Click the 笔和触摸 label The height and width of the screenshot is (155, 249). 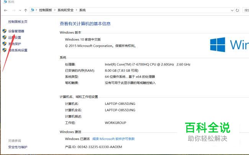pyautogui.click(x=72, y=83)
